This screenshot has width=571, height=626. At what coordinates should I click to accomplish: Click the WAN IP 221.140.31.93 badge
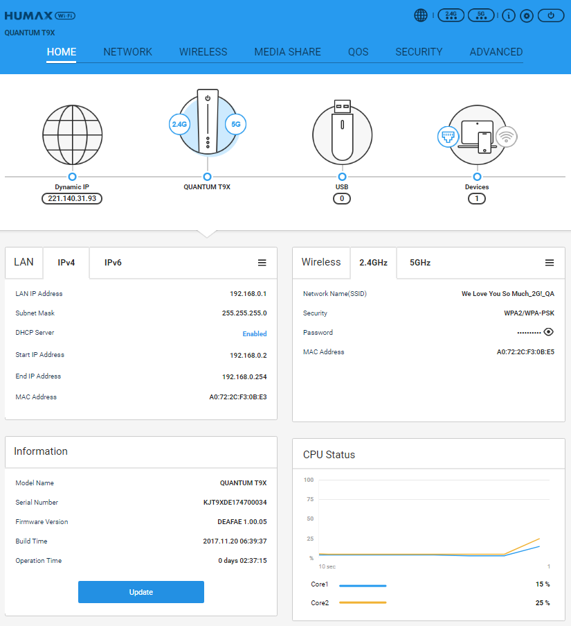pyautogui.click(x=72, y=198)
